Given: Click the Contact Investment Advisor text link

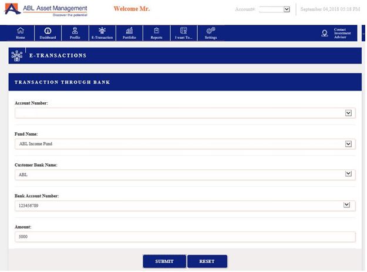Looking at the screenshot, I should [342, 33].
